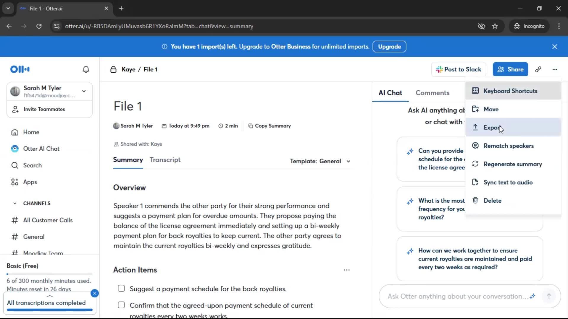Select the Summary tab
The image size is (568, 319).
pyautogui.click(x=128, y=160)
